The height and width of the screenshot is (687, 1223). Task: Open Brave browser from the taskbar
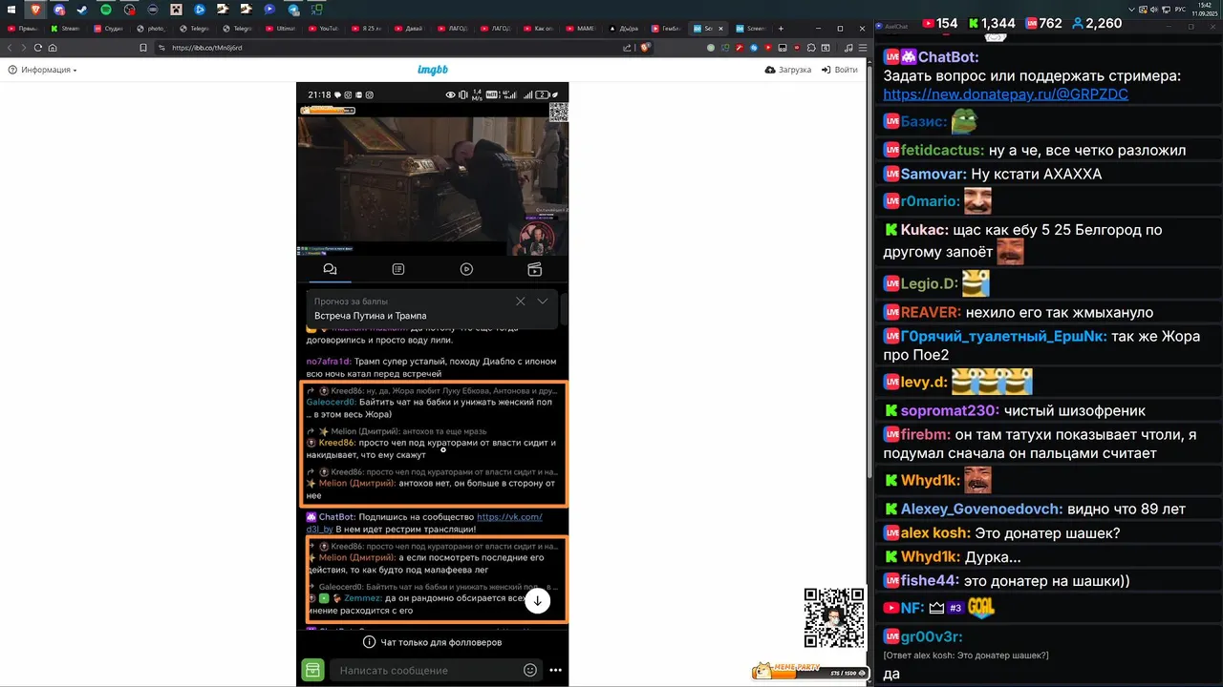(36, 10)
